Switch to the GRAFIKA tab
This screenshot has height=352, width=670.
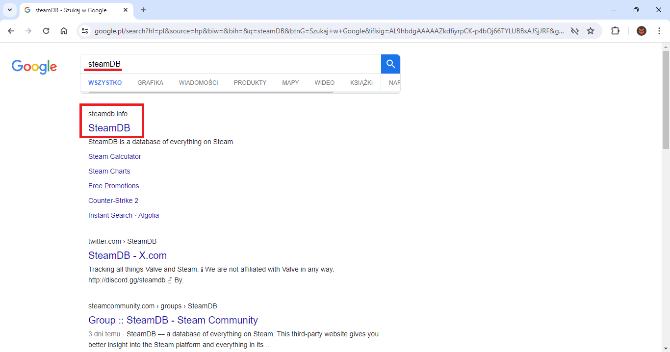tap(150, 83)
